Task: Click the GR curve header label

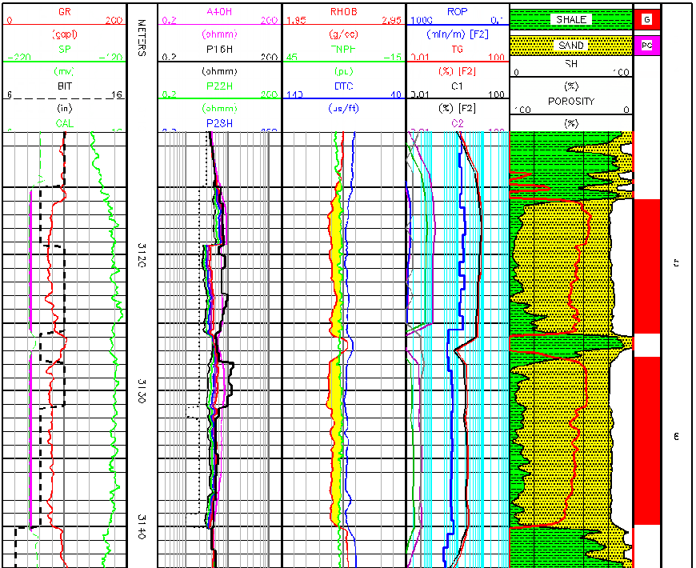Action: coord(65,12)
